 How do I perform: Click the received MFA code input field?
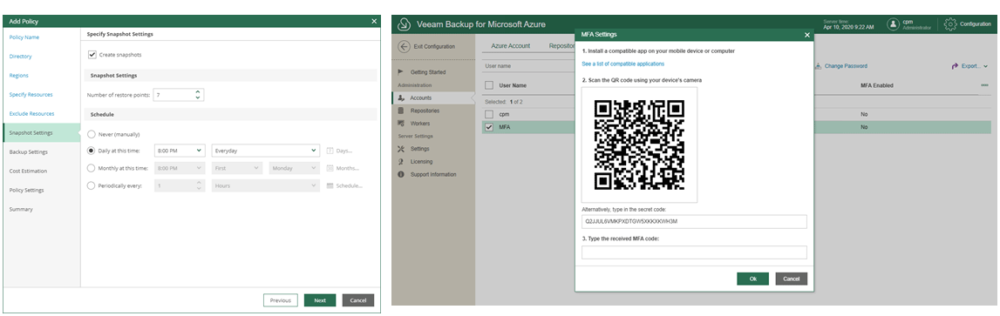[x=694, y=252]
